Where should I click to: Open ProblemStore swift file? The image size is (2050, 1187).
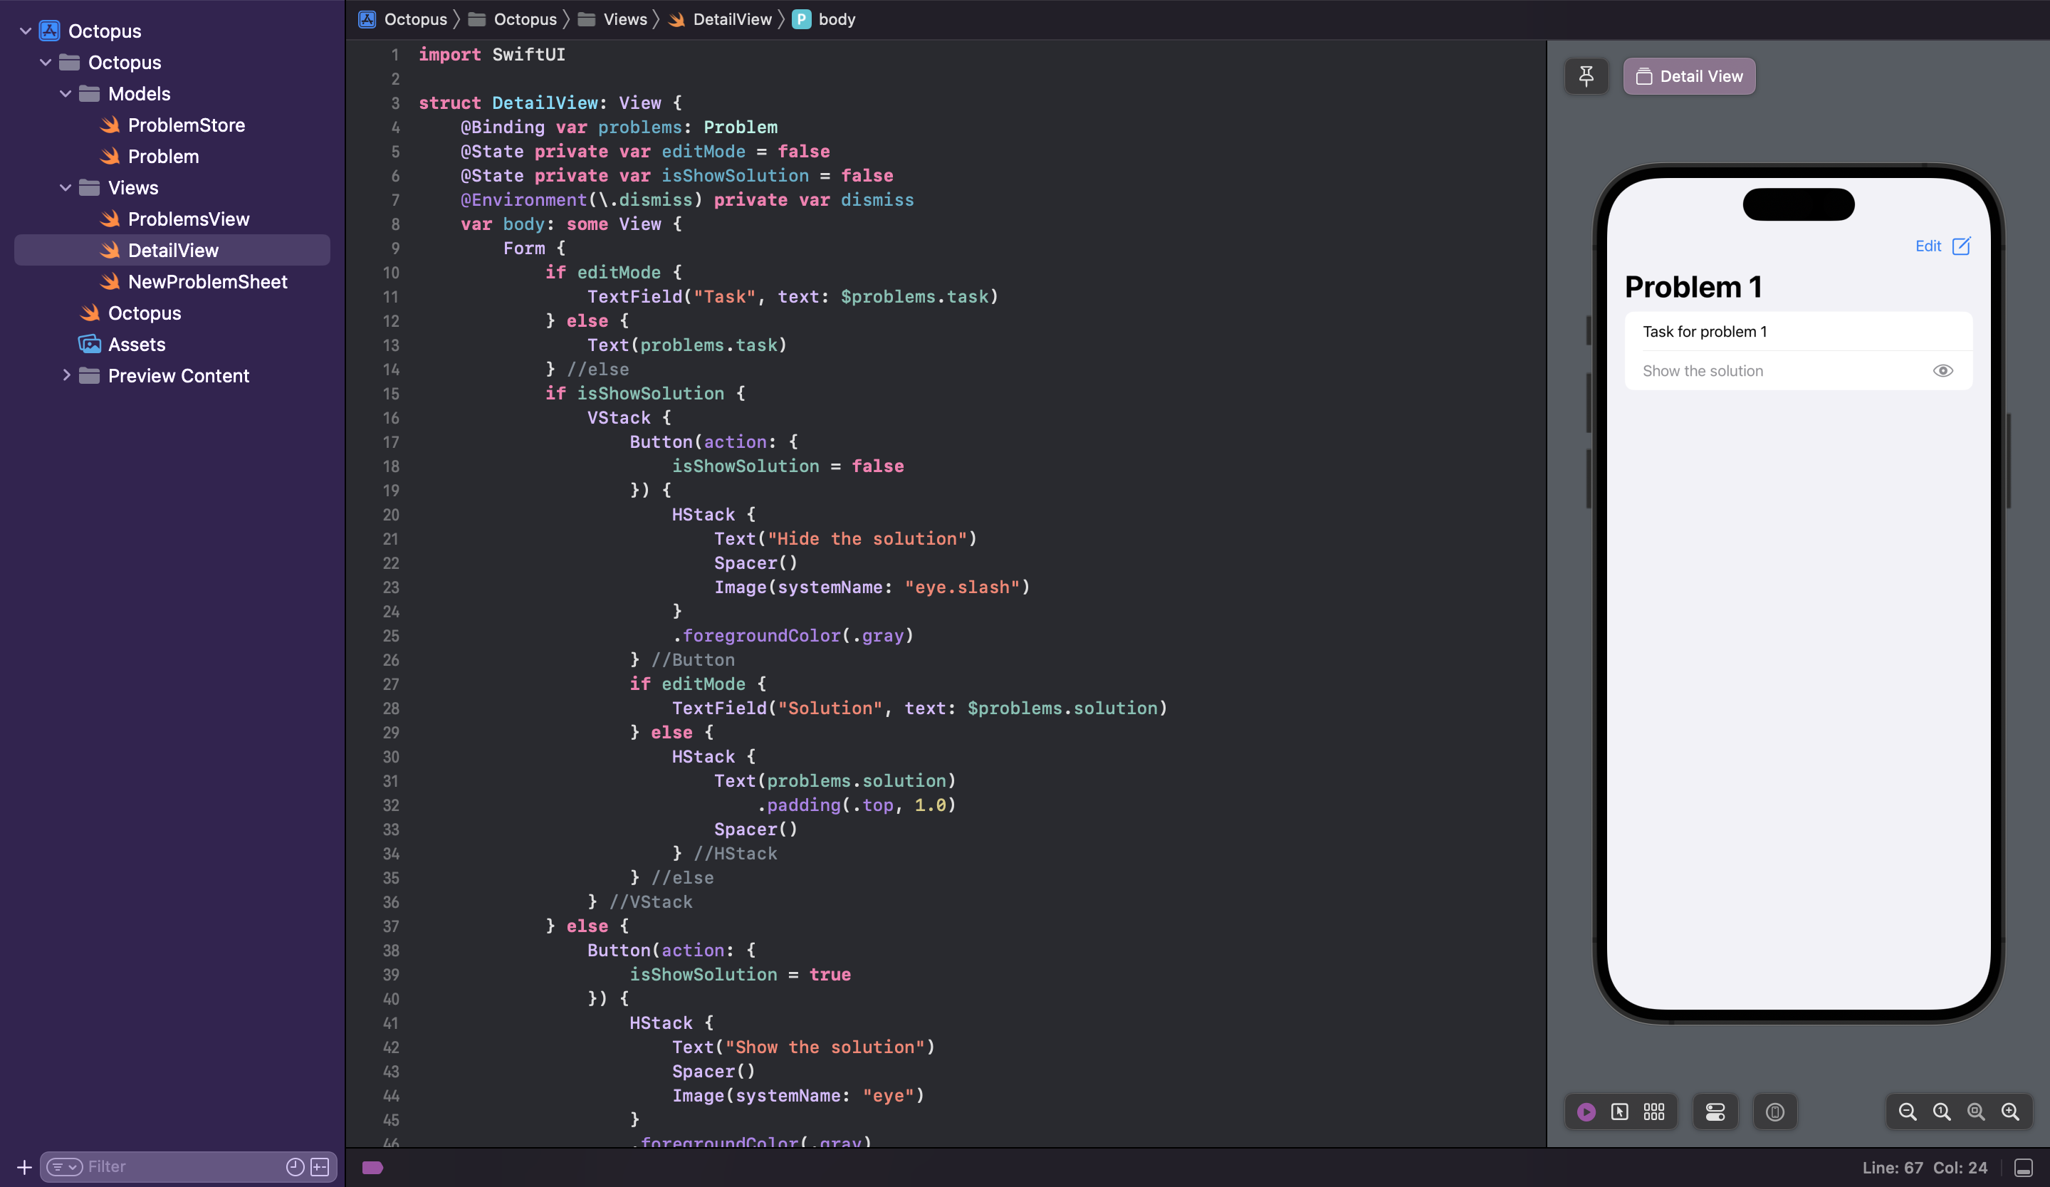click(185, 125)
